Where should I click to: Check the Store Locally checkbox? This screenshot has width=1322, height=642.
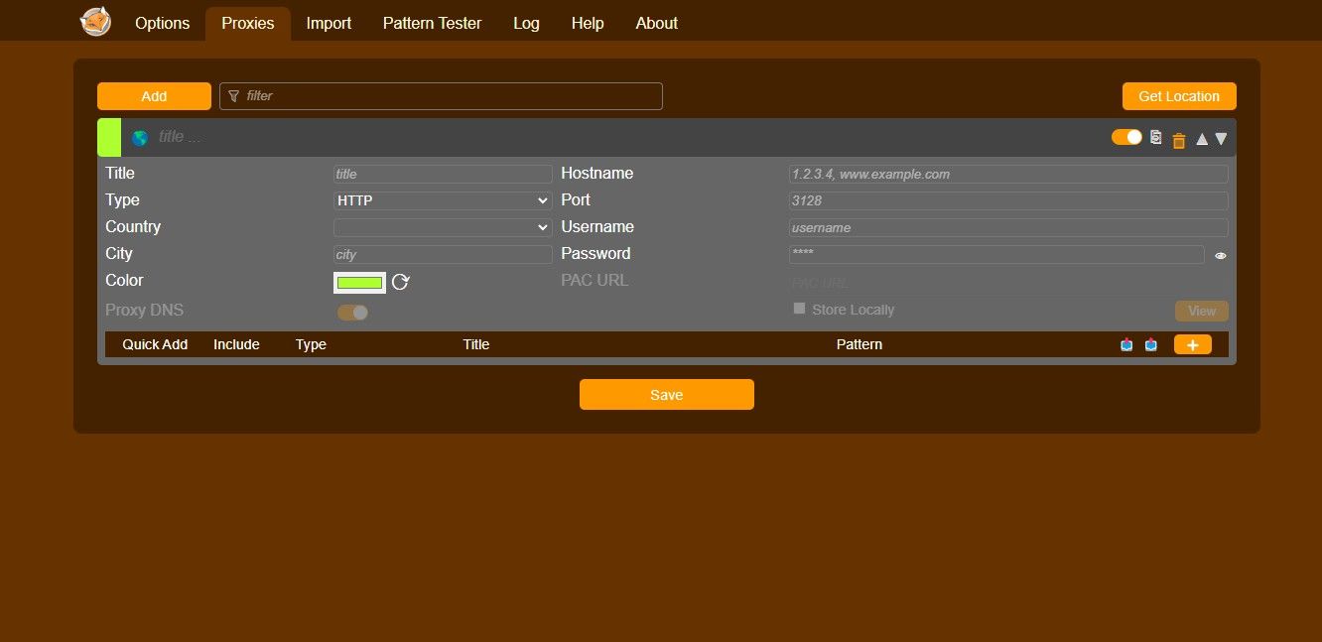point(799,309)
